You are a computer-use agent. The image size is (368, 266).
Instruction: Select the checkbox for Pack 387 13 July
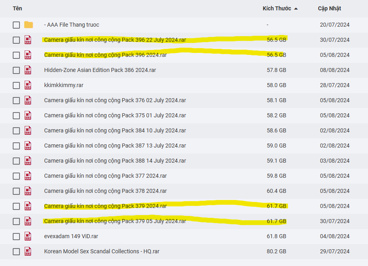click(x=16, y=146)
